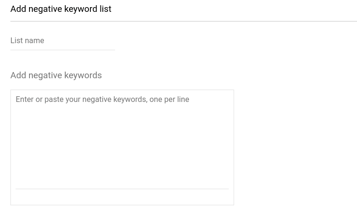Focus the negative keywords text area
The image size is (357, 211).
(x=122, y=138)
